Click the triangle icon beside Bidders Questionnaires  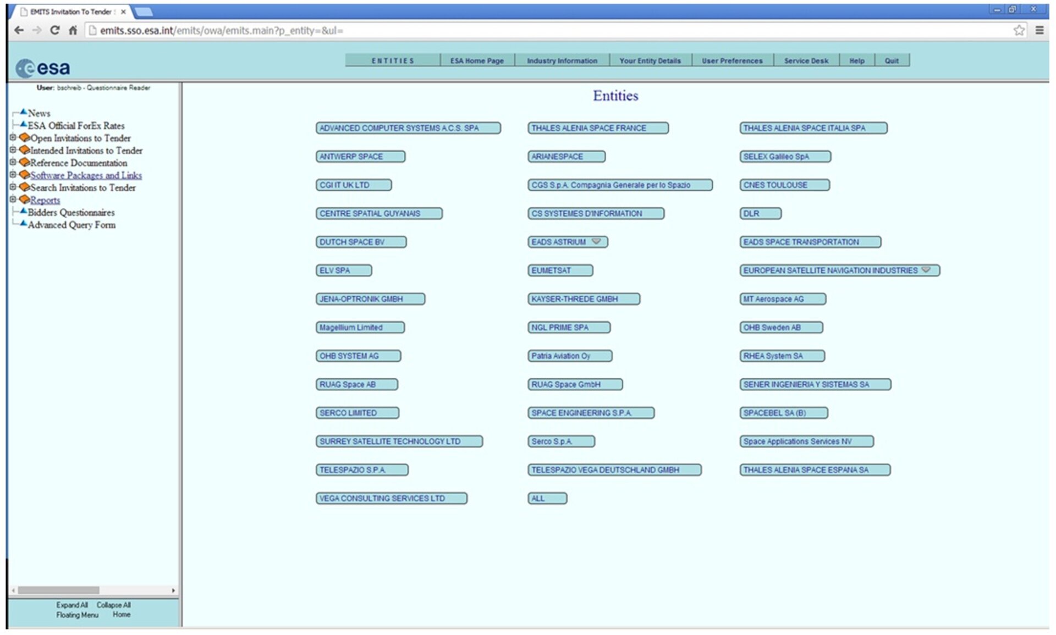(23, 211)
